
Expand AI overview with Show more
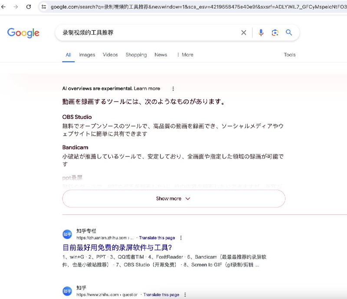click(x=173, y=198)
